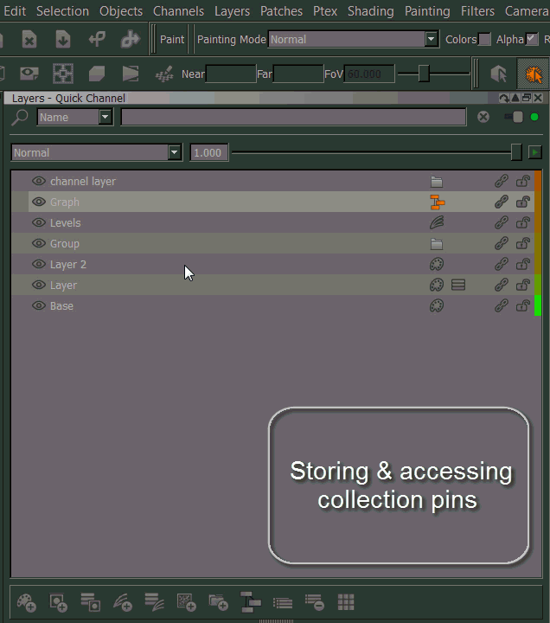Add a new layer mask

(59, 602)
